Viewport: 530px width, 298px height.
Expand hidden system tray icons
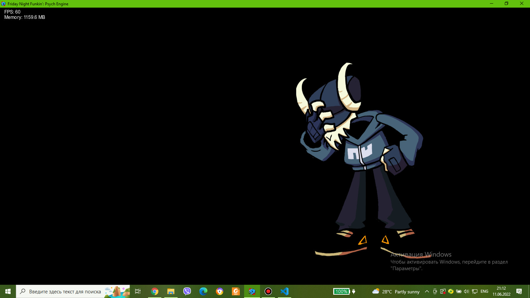tap(427, 291)
